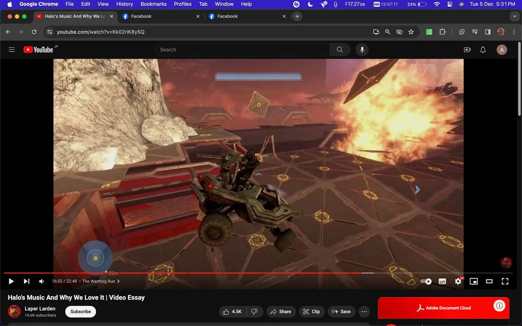Open video settings gear
Viewport: 522px width, 326px height.
(458, 281)
